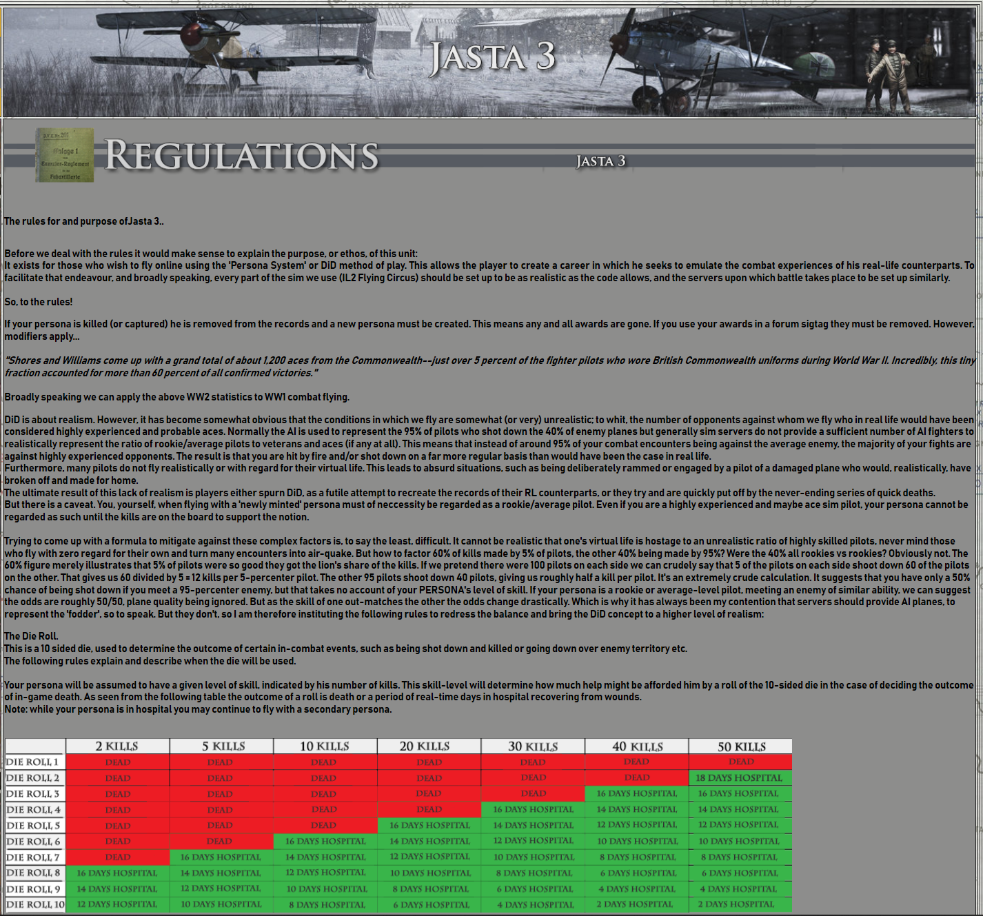This screenshot has height=916, width=983.
Task: Click the italic Shores and Williams quote
Action: [x=490, y=367]
